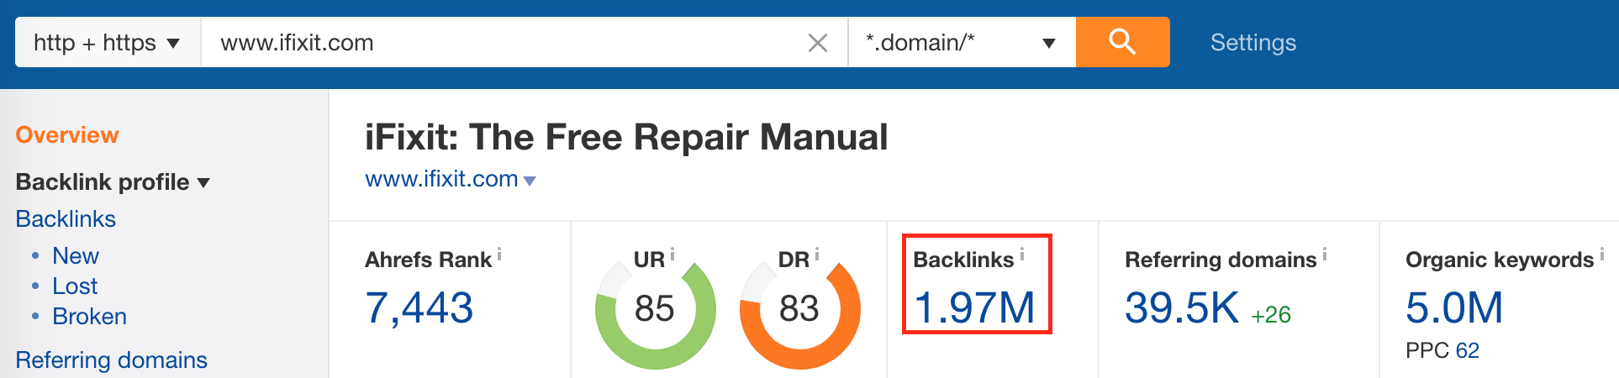Select the Overview sidebar item

pyautogui.click(x=67, y=135)
